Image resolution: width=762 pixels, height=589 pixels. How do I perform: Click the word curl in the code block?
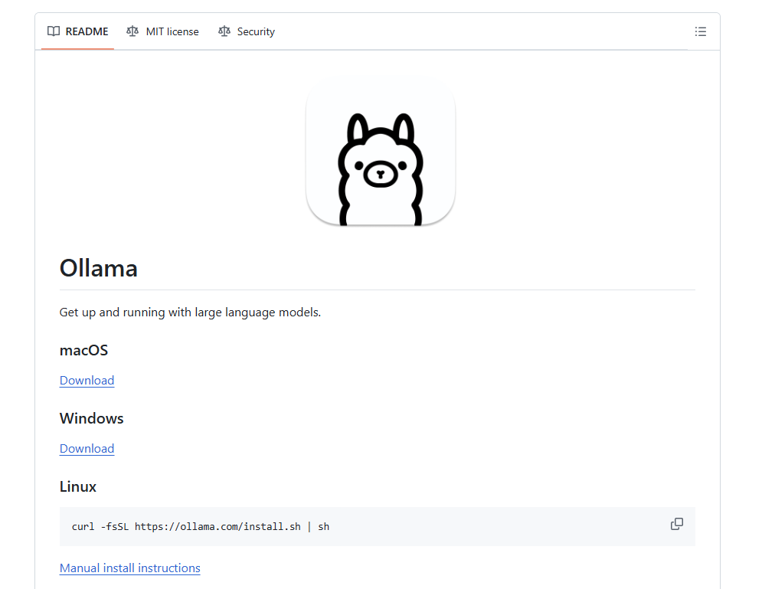[83, 527]
